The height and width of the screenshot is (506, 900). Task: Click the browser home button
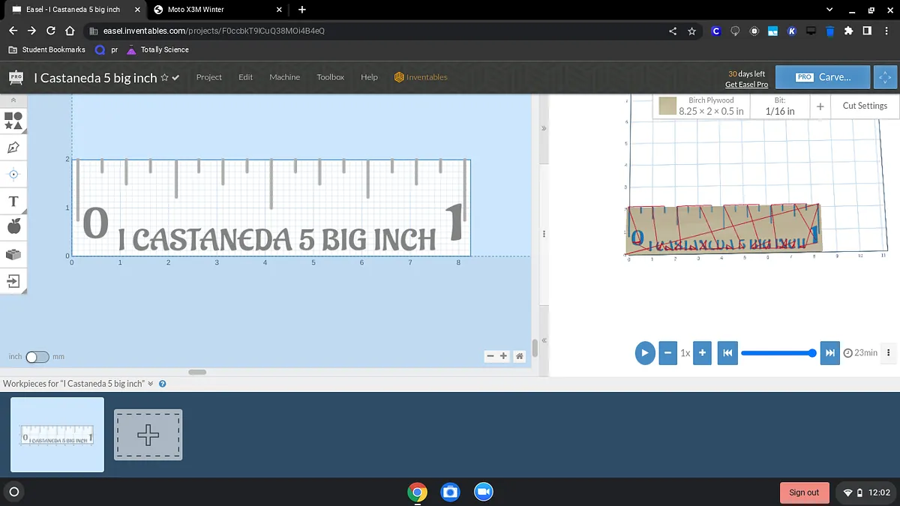click(70, 31)
